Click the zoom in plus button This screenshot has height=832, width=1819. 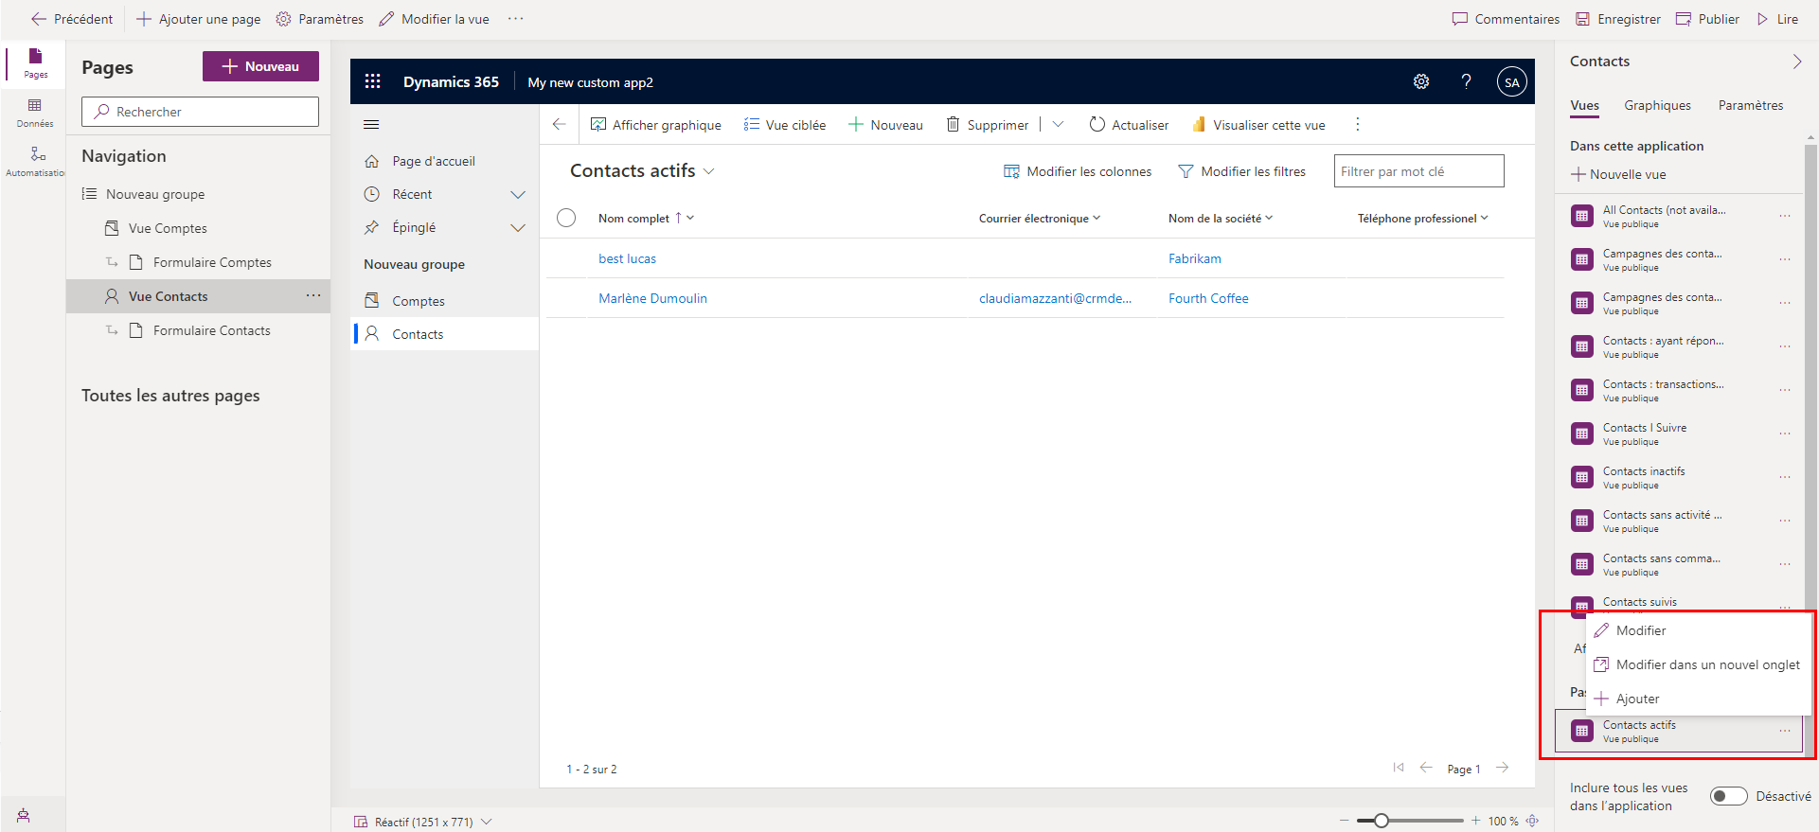1475,821
